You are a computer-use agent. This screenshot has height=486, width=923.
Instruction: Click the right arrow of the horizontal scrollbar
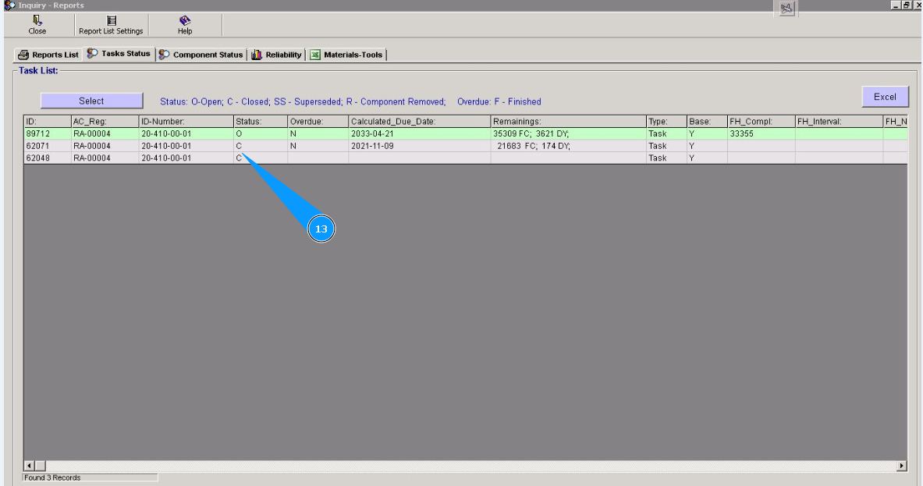click(901, 466)
